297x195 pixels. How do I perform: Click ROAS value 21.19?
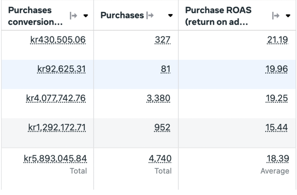click(278, 40)
